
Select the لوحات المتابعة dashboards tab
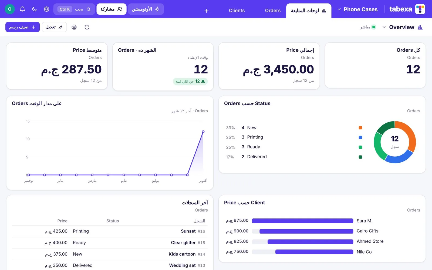pyautogui.click(x=309, y=11)
